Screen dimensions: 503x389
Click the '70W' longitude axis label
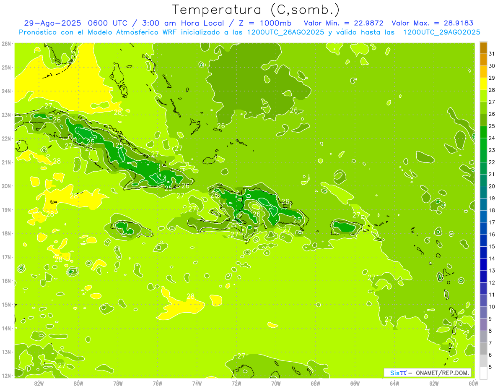276,383
